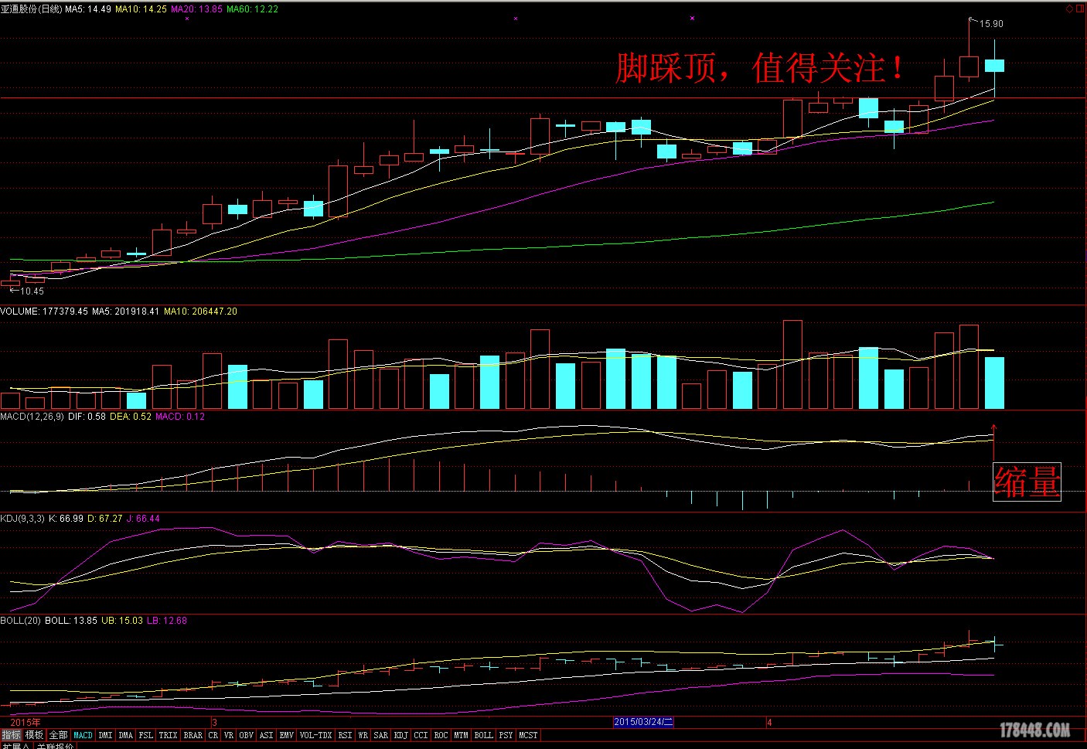Switch to the WR indicator tab
Screen dimensions: 1087x749
point(363,735)
